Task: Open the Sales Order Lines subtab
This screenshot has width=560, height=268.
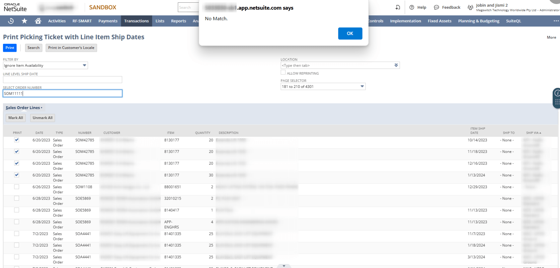Action: pos(24,108)
